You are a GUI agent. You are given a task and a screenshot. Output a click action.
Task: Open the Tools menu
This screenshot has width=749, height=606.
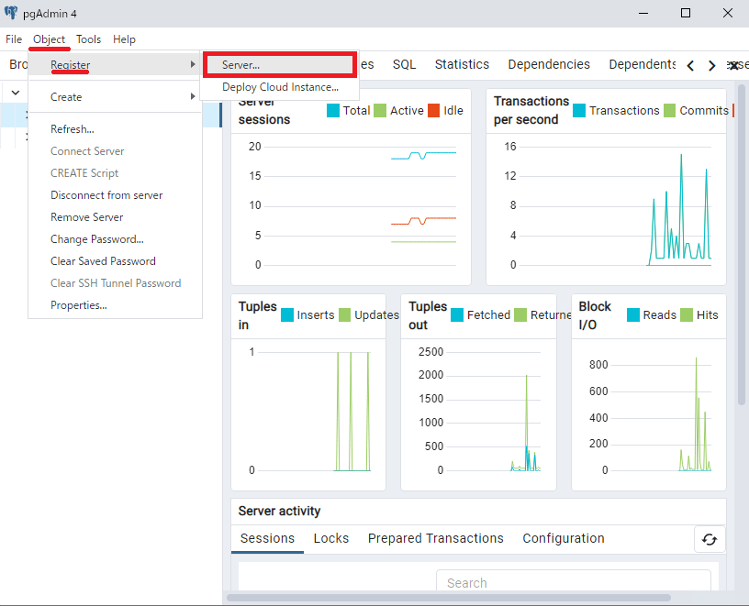coord(88,39)
